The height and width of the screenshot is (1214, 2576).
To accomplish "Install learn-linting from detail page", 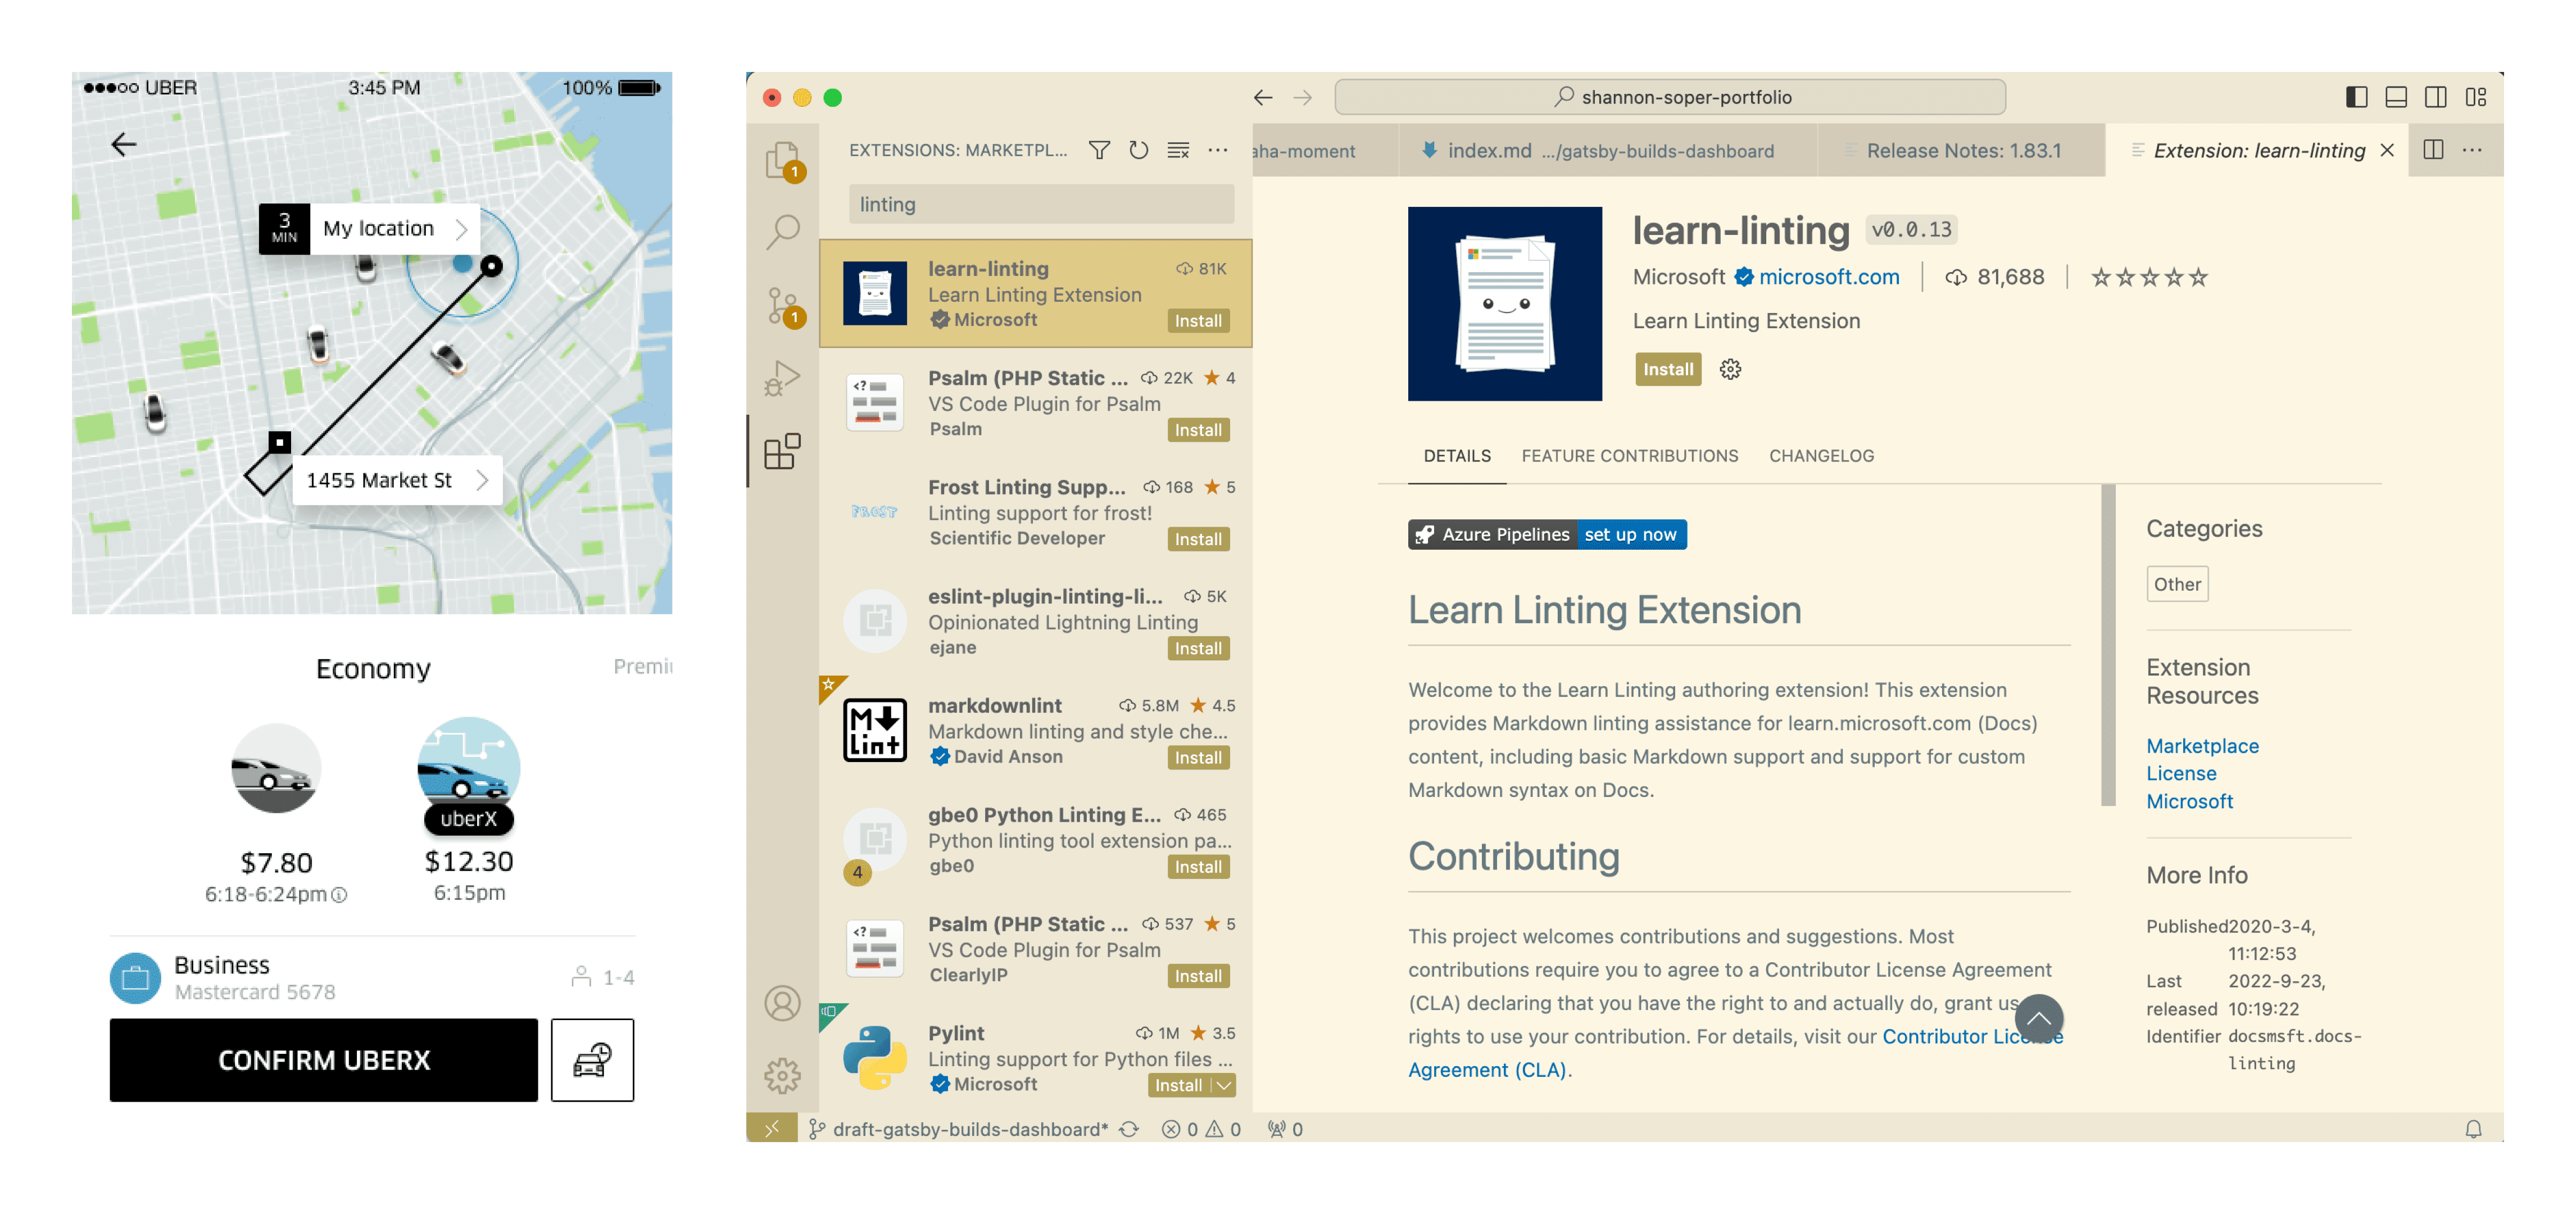I will coord(1668,369).
